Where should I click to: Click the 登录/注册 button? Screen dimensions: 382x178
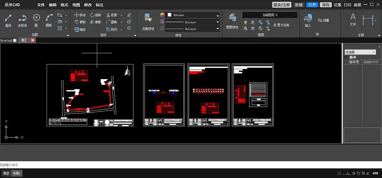[282, 5]
